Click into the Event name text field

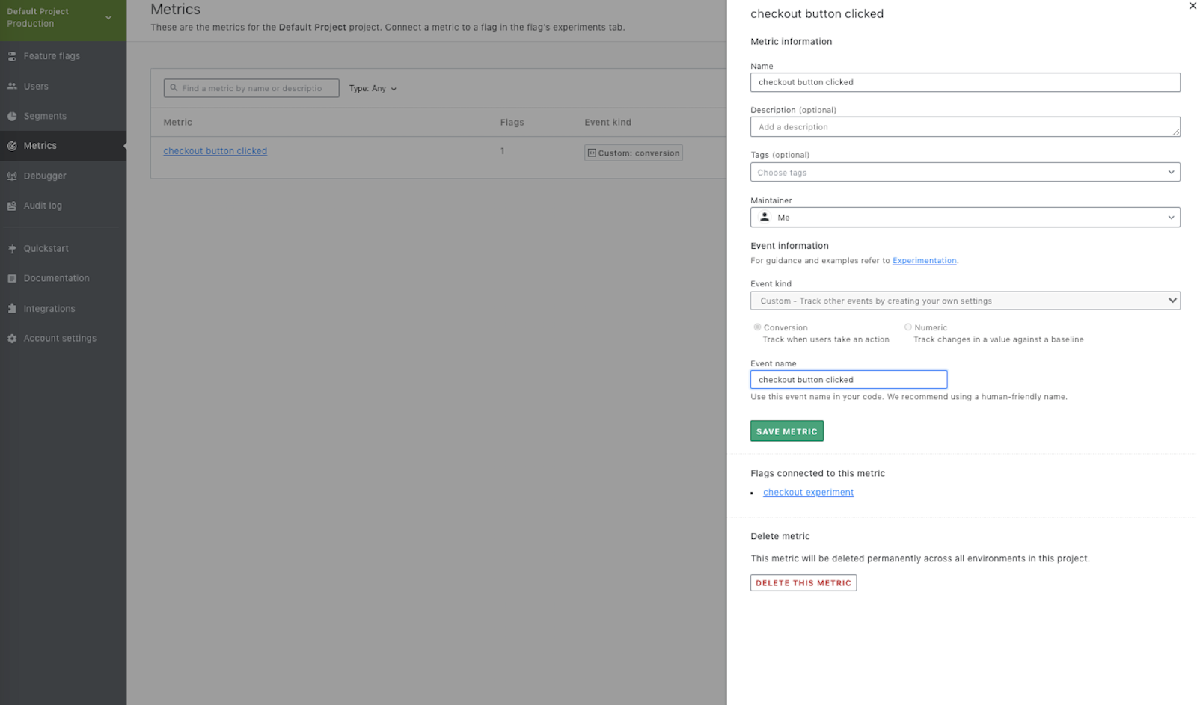click(848, 379)
